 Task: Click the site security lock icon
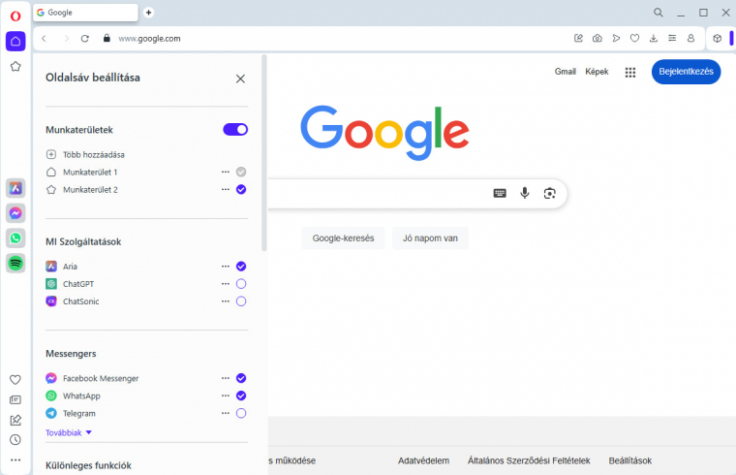107,39
